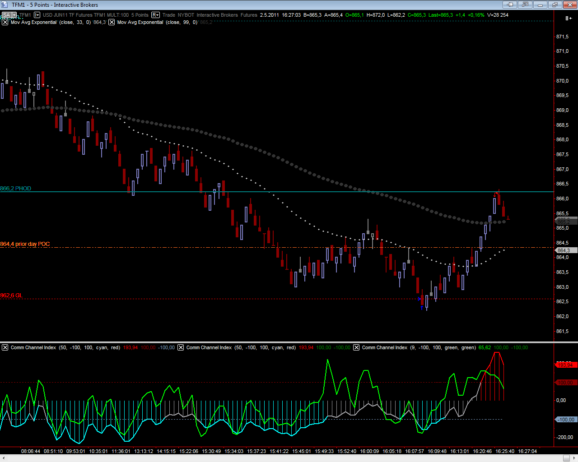Click the percent change +0,16%
The height and width of the screenshot is (462, 578).
(475, 15)
